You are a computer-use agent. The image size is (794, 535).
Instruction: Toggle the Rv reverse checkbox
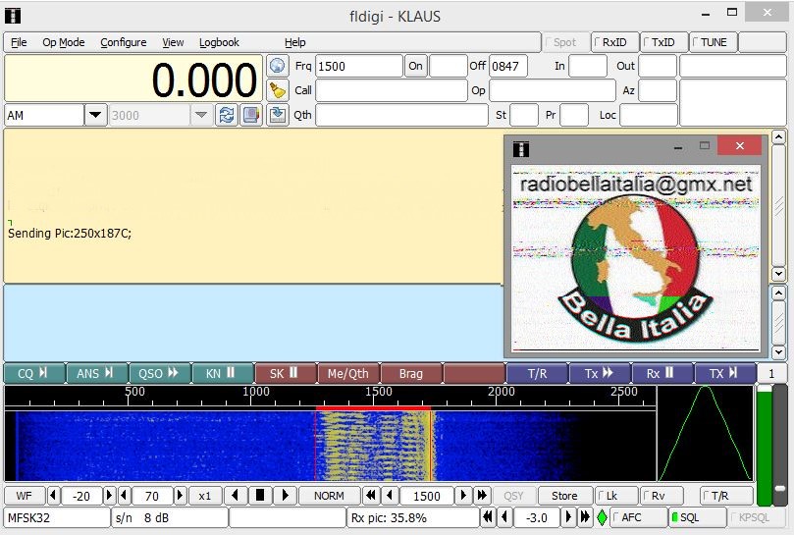click(662, 496)
